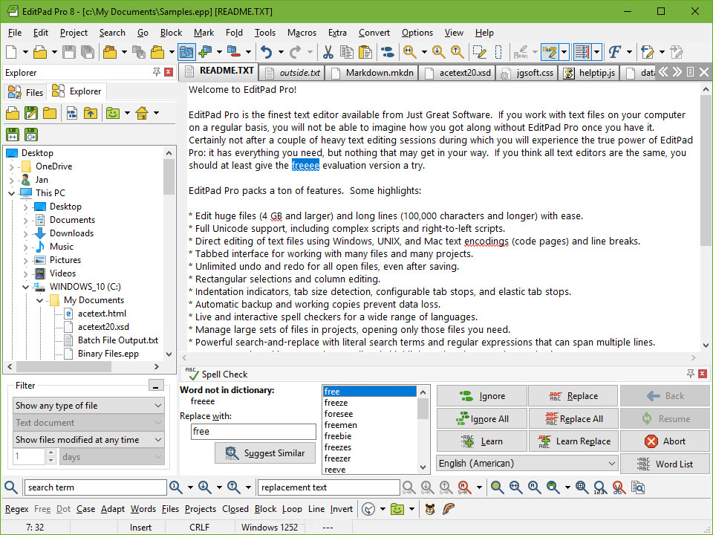Screen dimensions: 713x535
Task: Toggle the Files search option
Action: 171,508
